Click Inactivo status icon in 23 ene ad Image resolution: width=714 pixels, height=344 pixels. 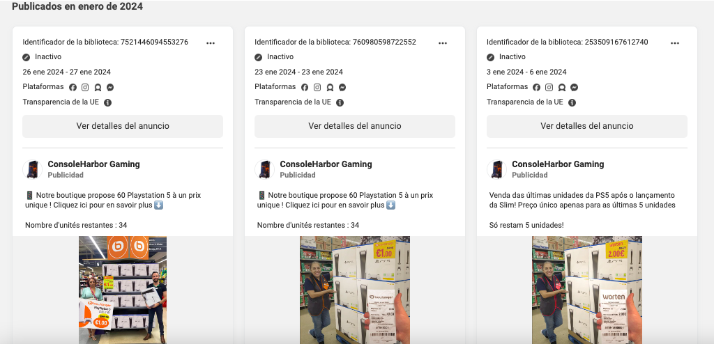258,57
